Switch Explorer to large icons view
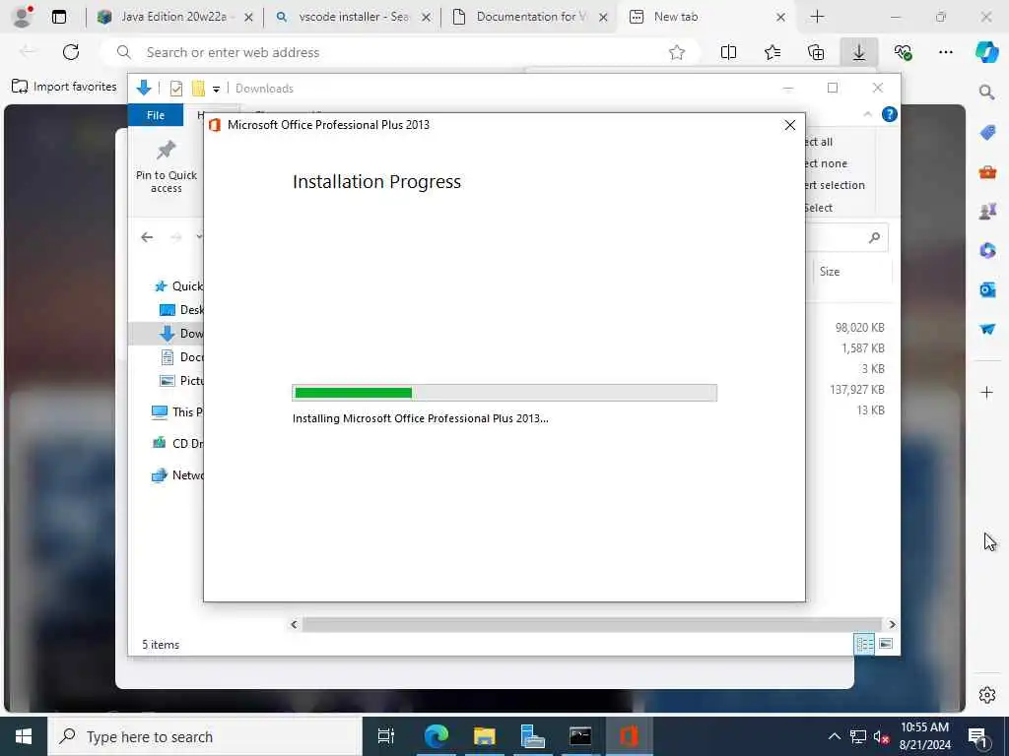This screenshot has width=1009, height=756. (x=886, y=644)
